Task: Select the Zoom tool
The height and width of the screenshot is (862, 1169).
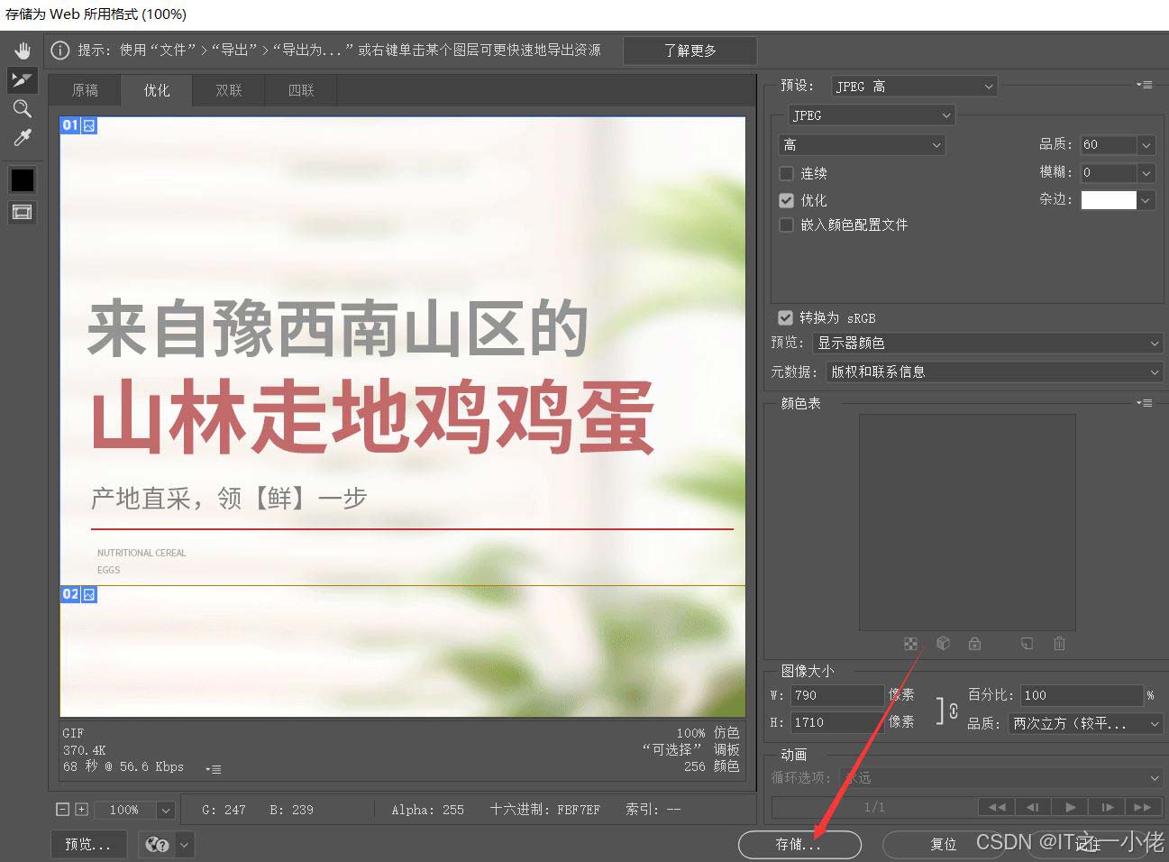Action: coord(22,109)
